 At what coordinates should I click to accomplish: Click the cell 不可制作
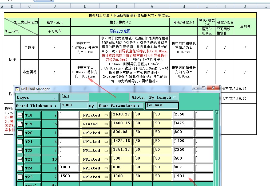[x=55, y=31]
